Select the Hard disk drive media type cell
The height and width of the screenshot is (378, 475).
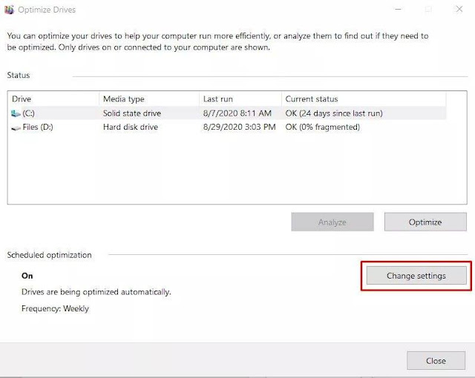129,127
